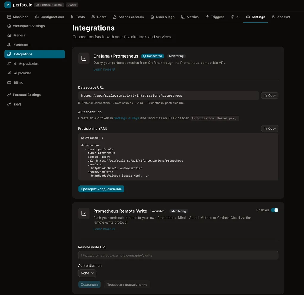Select the Settings tab
304x295 pixels.
pos(256,17)
